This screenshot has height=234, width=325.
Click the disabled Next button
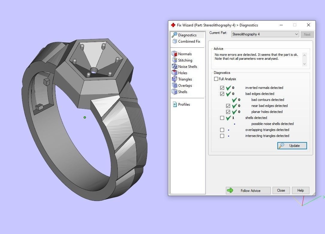click(x=307, y=35)
